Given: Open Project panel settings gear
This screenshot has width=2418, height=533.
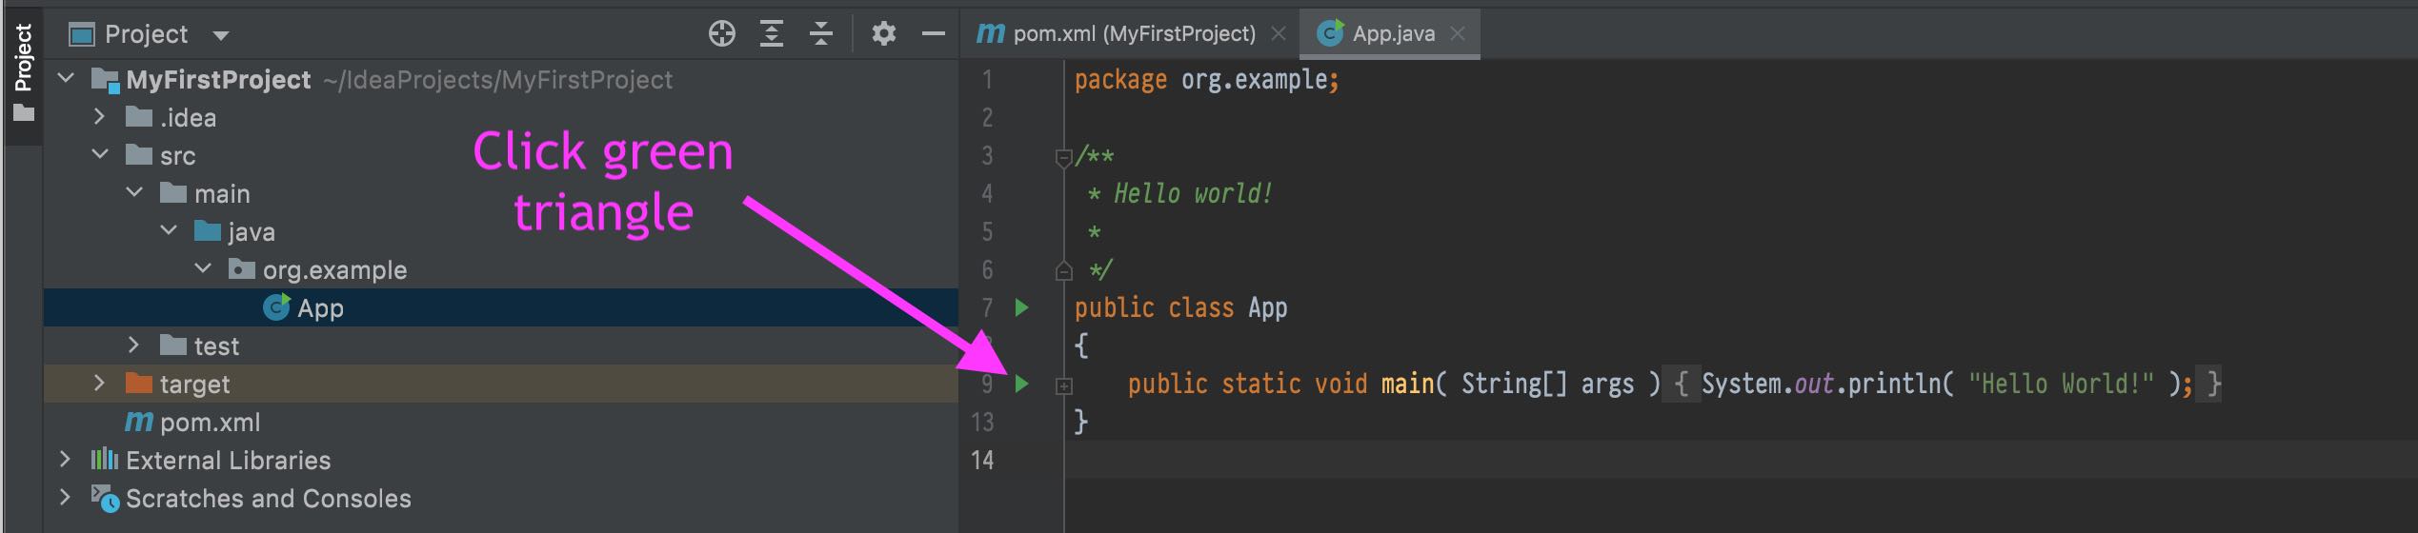Looking at the screenshot, I should (884, 34).
